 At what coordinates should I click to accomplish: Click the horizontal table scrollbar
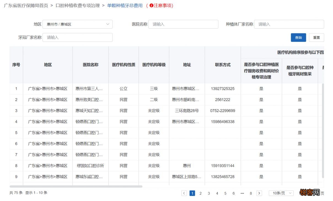(76, 186)
